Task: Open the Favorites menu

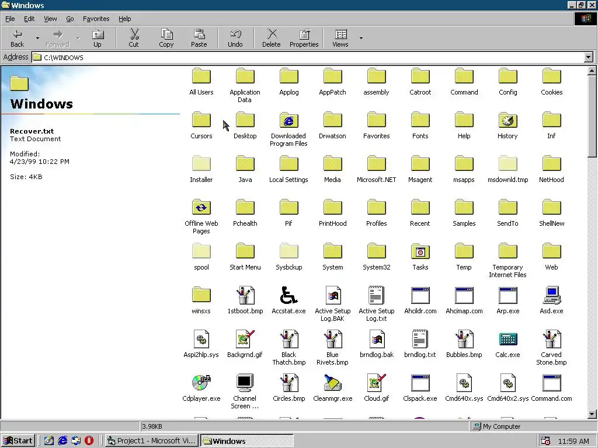Action: click(96, 19)
